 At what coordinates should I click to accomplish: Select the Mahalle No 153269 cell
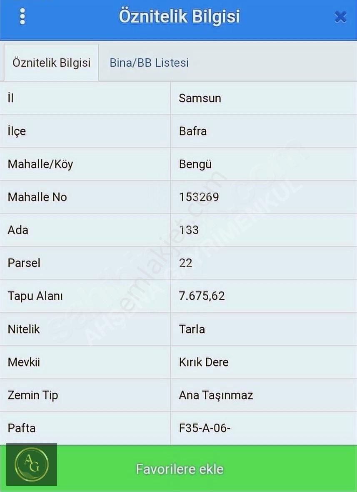coord(264,197)
